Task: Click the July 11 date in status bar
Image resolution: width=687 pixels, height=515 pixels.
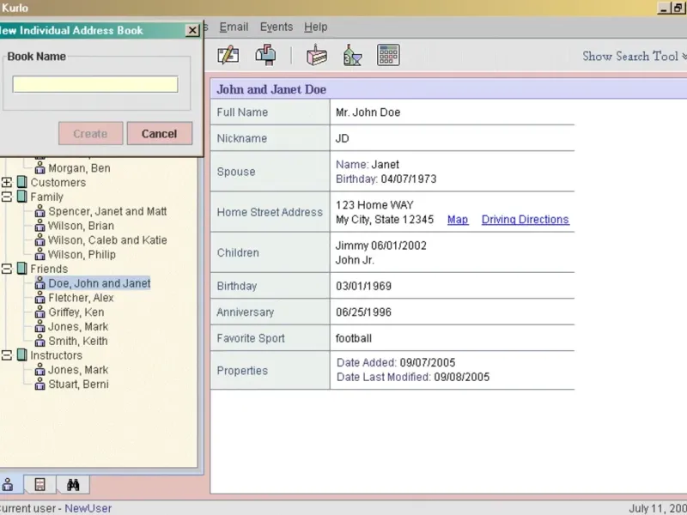Action: click(658, 508)
